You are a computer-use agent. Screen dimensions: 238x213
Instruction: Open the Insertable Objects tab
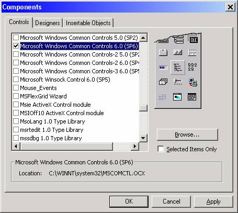[88, 23]
